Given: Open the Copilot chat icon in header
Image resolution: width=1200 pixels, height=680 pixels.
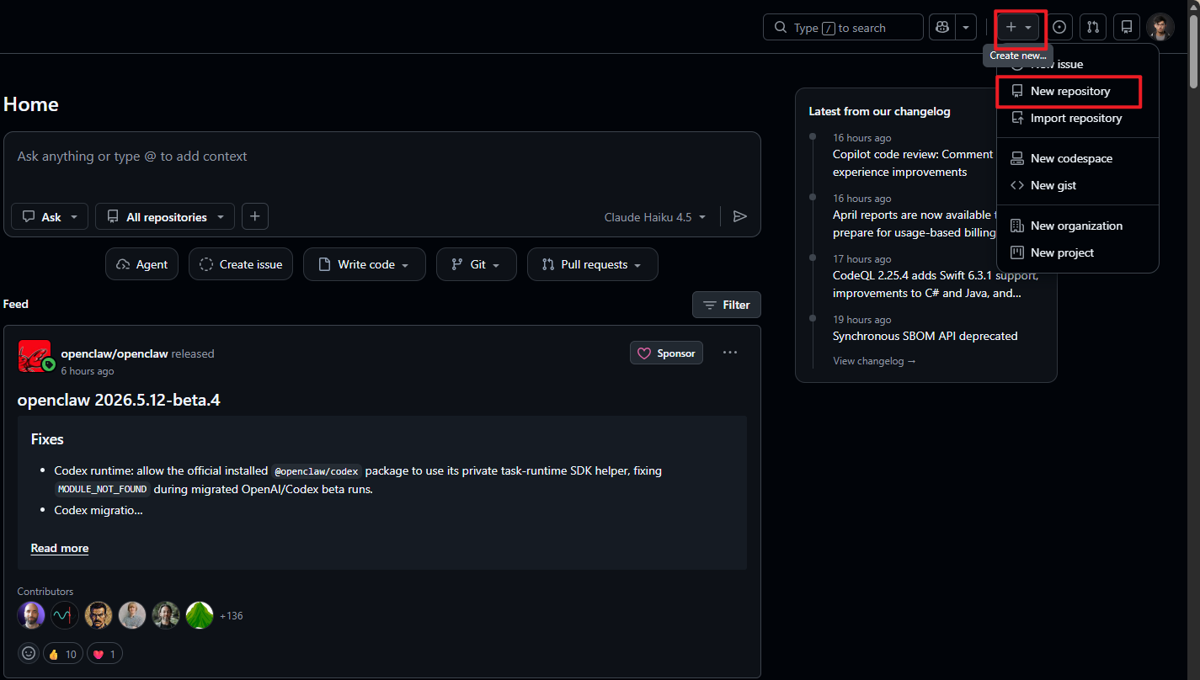Looking at the screenshot, I should point(941,28).
